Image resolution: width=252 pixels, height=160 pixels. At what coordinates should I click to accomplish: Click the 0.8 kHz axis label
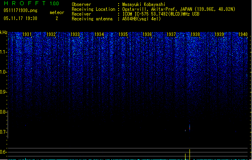(3, 112)
